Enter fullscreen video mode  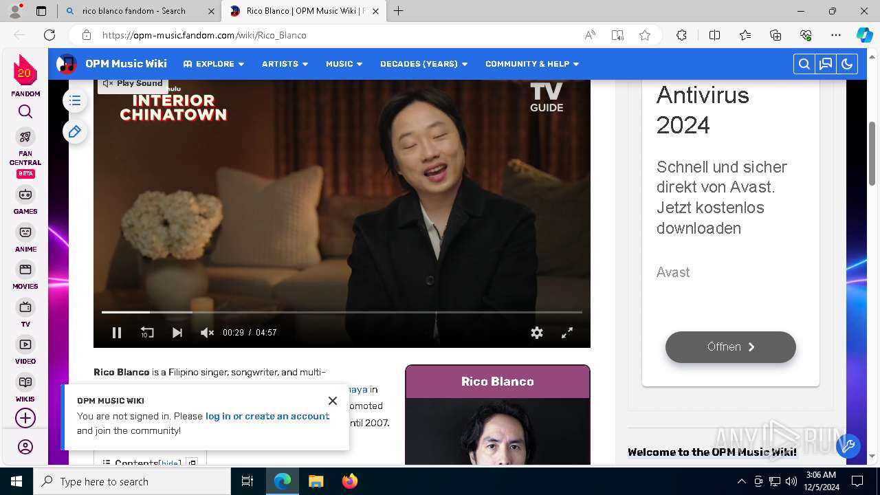567,333
